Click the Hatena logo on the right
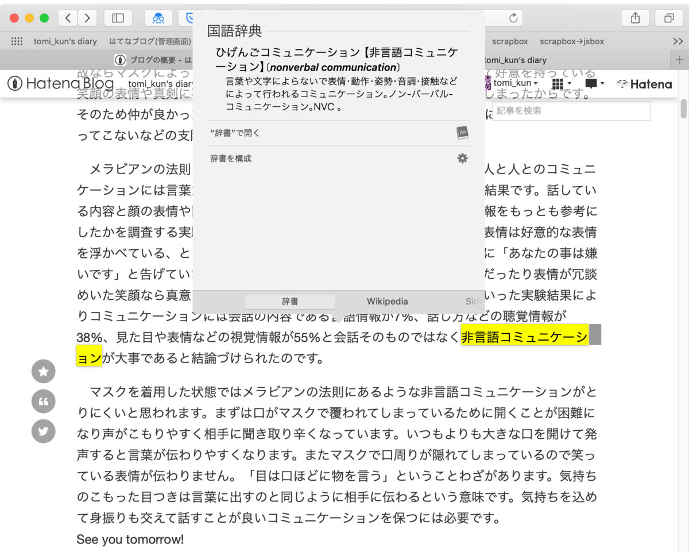This screenshot has width=689, height=552. tap(644, 84)
